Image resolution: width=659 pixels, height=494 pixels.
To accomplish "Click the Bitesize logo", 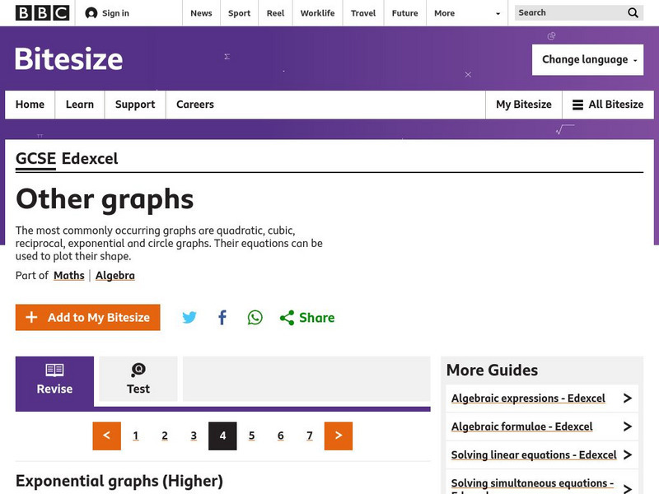I will tap(69, 58).
